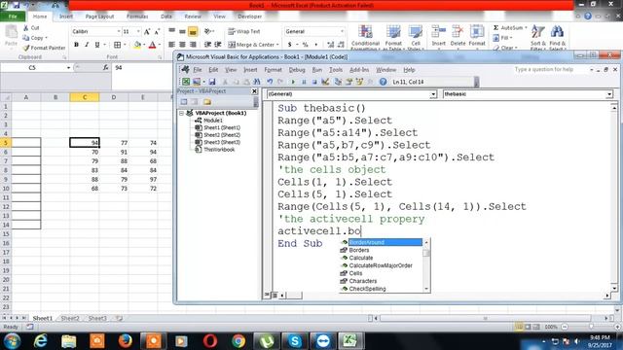
Task: Toggle center horizontal alignment in ribbon
Action: (182, 45)
